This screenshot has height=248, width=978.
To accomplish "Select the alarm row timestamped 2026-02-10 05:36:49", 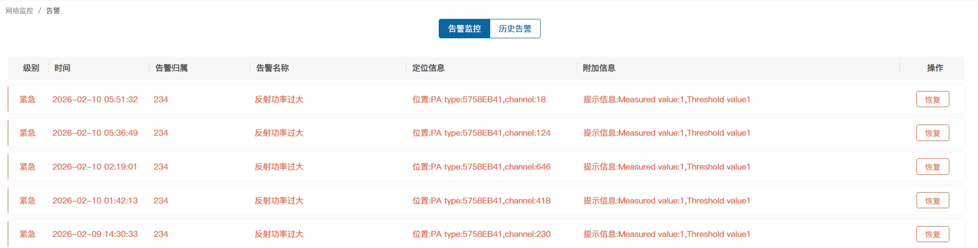I will click(x=95, y=133).
